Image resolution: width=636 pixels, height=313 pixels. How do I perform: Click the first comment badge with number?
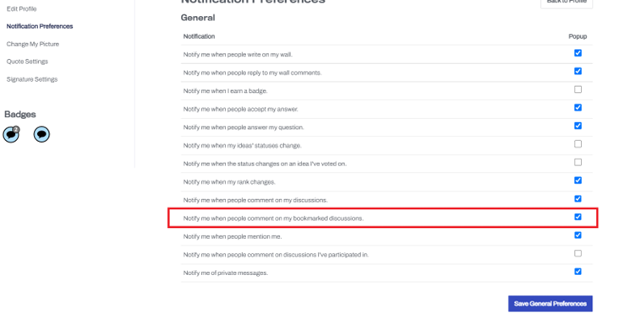point(11,134)
